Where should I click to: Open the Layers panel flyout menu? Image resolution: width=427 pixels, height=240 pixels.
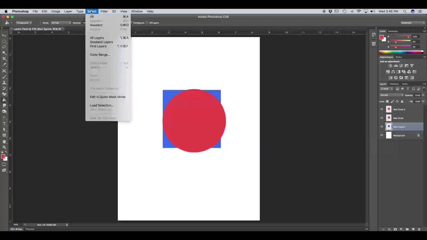424,84
